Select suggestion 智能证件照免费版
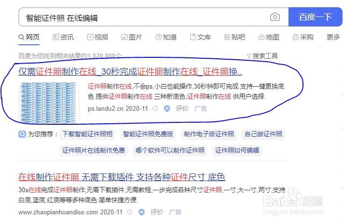This screenshot has width=343, height=224. click(x=148, y=134)
